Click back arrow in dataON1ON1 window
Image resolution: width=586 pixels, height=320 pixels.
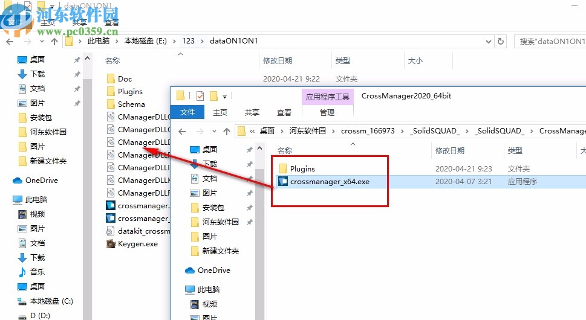pyautogui.click(x=10, y=42)
